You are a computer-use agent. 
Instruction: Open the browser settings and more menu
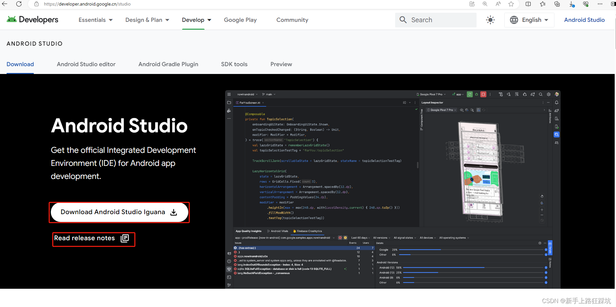[x=600, y=4]
